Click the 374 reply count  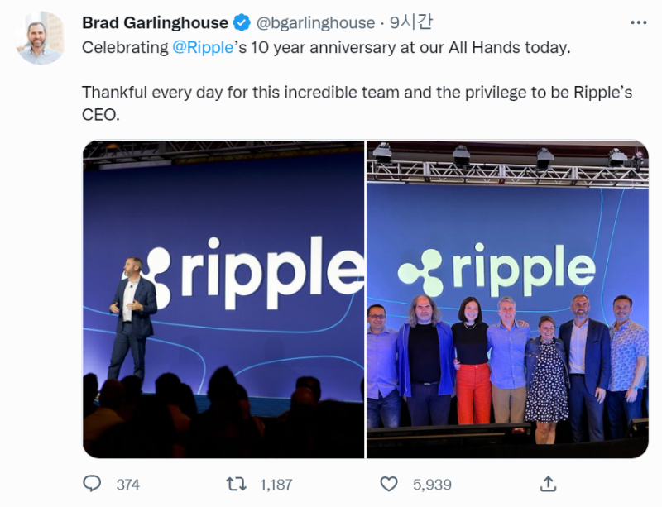coord(128,484)
